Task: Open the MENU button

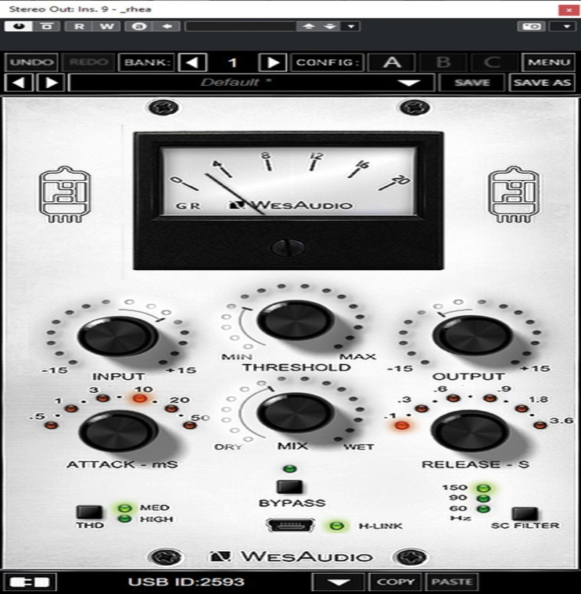Action: click(x=548, y=62)
